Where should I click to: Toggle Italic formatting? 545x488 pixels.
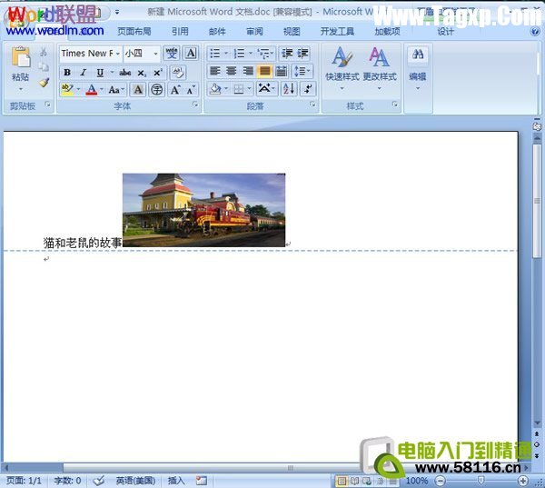83,73
